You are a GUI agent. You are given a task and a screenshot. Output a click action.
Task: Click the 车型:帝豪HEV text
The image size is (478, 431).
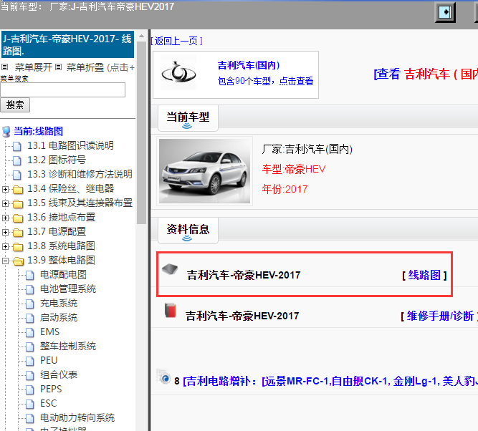click(x=294, y=170)
